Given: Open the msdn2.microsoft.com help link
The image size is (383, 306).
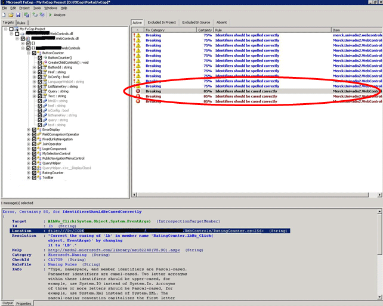Looking at the screenshot, I should tap(114, 250).
